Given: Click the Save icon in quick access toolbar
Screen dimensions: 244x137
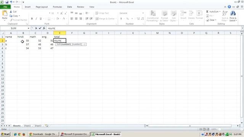Looking at the screenshot, I should 7,2.
